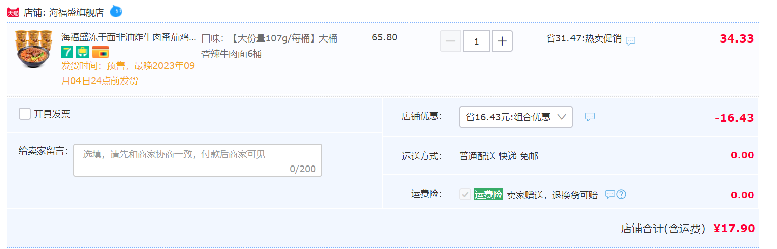Screen dimensions: 777x249
Task: Click the 店铺合计(含运费) label
Action: click(663, 229)
